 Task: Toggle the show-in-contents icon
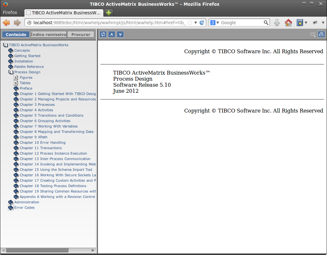pos(313,34)
